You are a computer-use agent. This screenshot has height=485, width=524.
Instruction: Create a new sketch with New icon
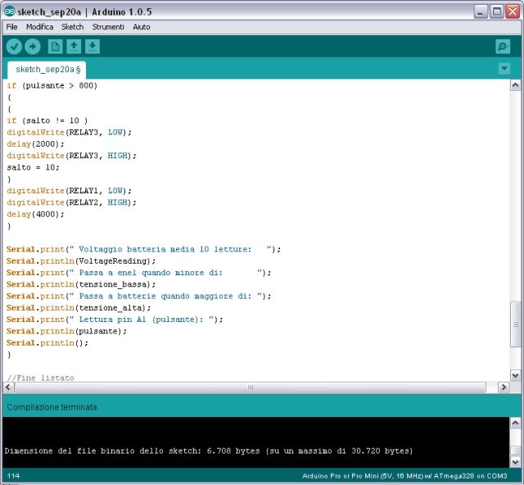tap(55, 47)
